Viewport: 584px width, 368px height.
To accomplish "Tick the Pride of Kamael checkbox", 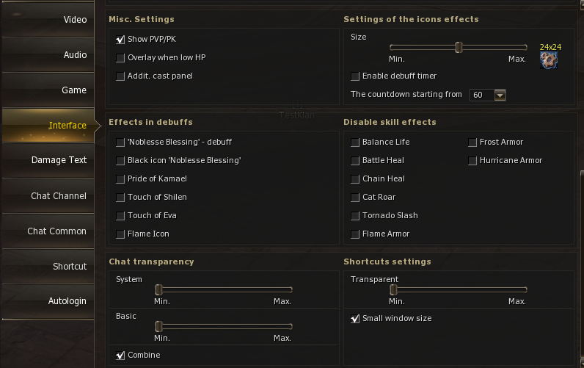I will (120, 179).
